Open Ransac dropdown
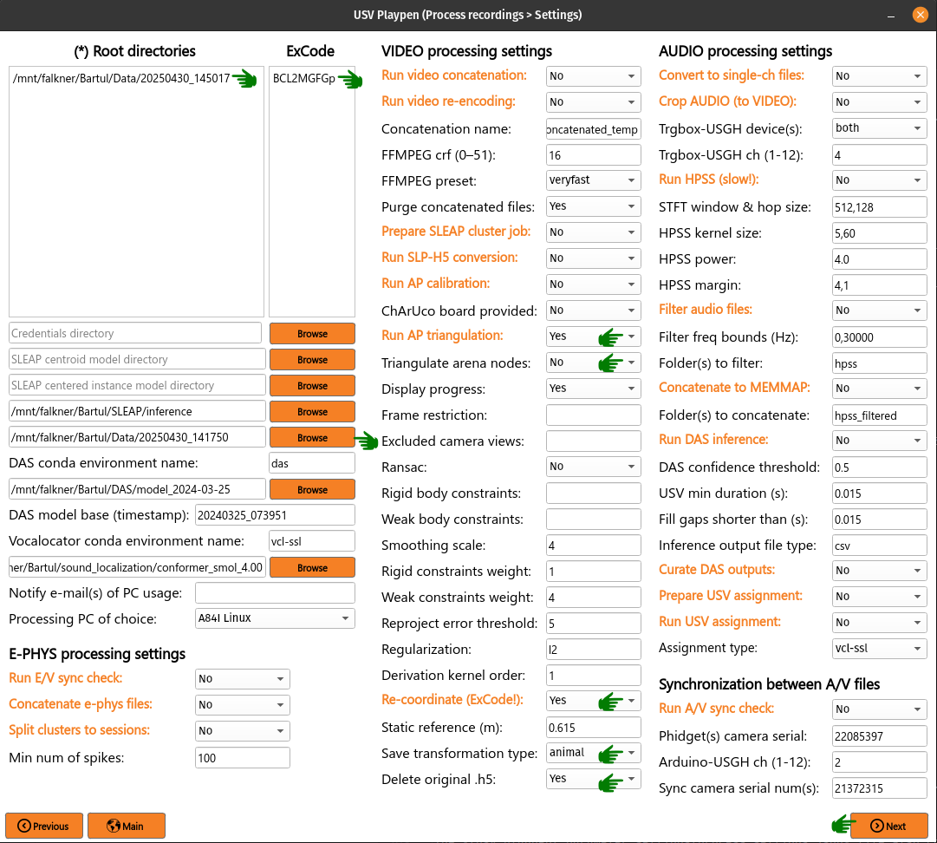937x843 pixels. point(593,467)
